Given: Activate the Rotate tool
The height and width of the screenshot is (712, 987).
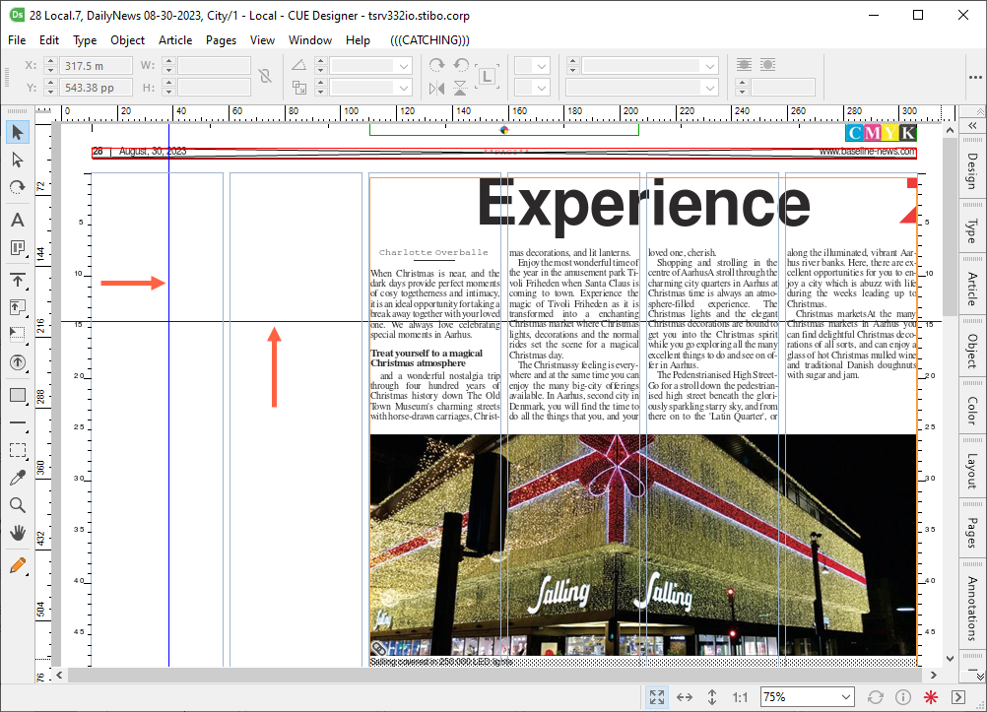Looking at the screenshot, I should pyautogui.click(x=17, y=187).
